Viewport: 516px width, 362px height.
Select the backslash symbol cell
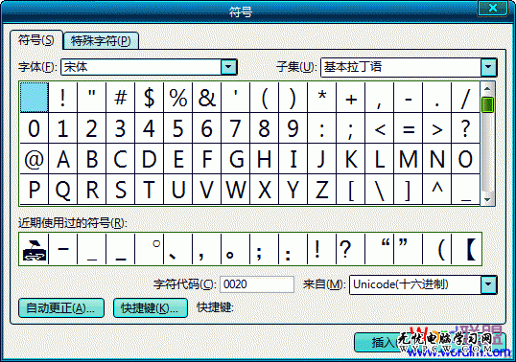pos(380,190)
